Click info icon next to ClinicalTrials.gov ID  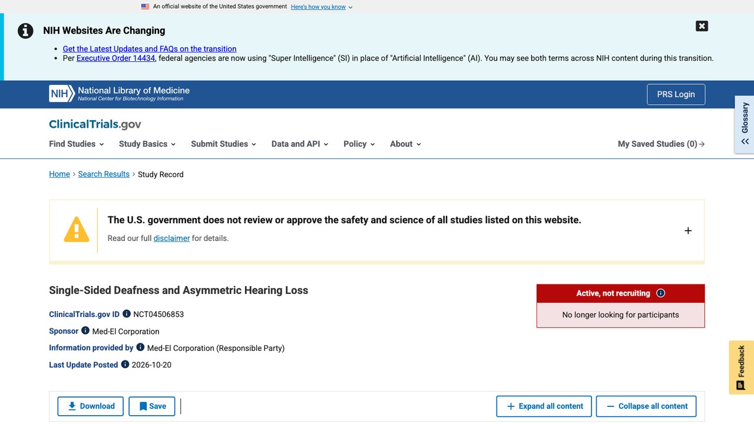pos(127,314)
